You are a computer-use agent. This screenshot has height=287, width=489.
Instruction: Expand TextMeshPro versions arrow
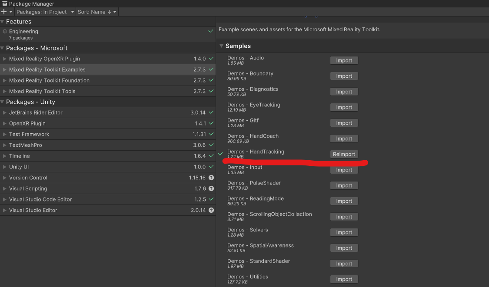click(x=4, y=145)
